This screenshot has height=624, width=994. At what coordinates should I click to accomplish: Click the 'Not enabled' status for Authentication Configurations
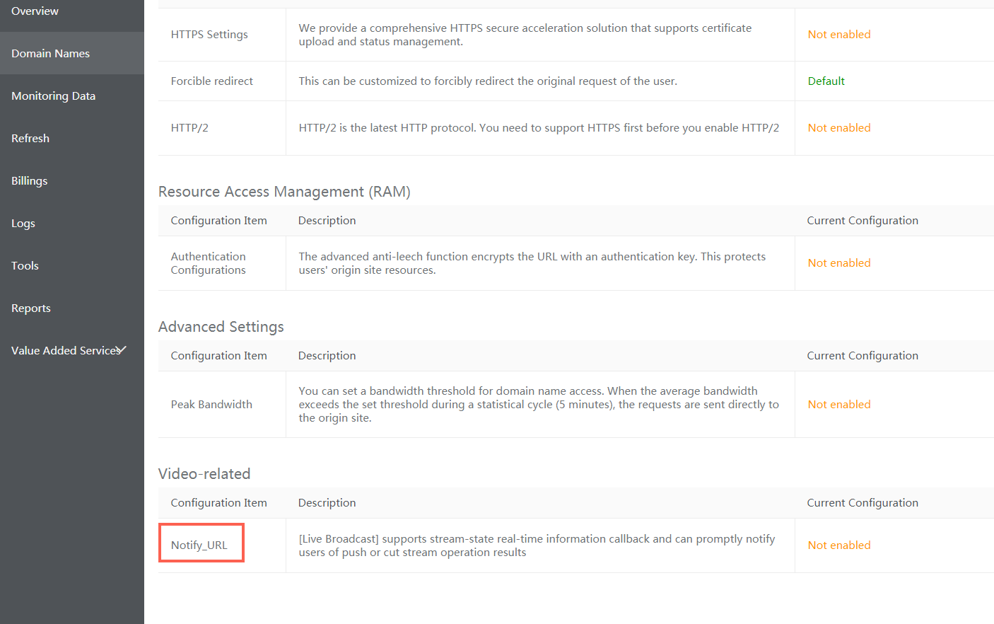tap(838, 263)
